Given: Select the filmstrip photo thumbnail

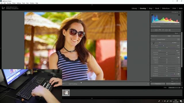Looking at the screenshot, I should [x=66, y=93].
